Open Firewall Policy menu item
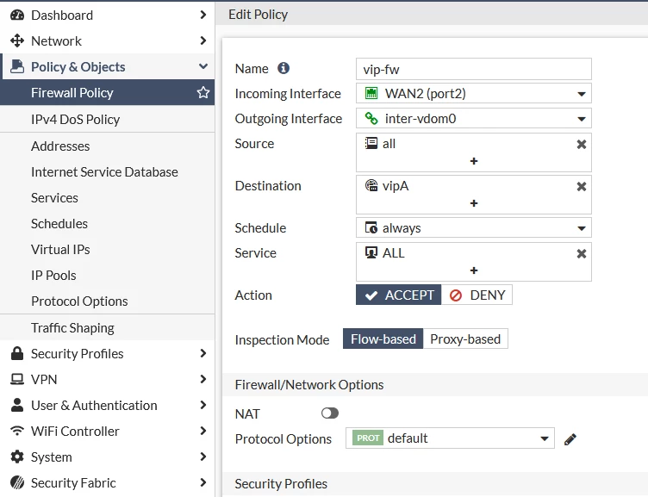 [x=107, y=92]
